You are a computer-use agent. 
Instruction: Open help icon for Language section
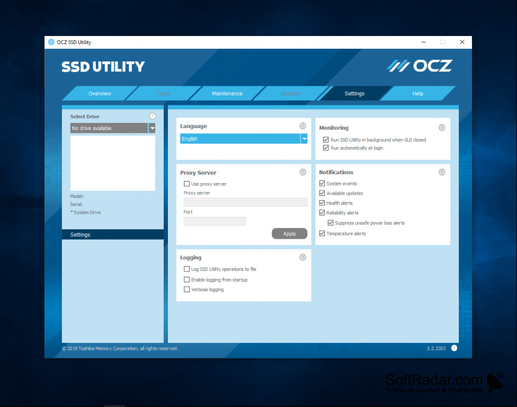tap(302, 126)
